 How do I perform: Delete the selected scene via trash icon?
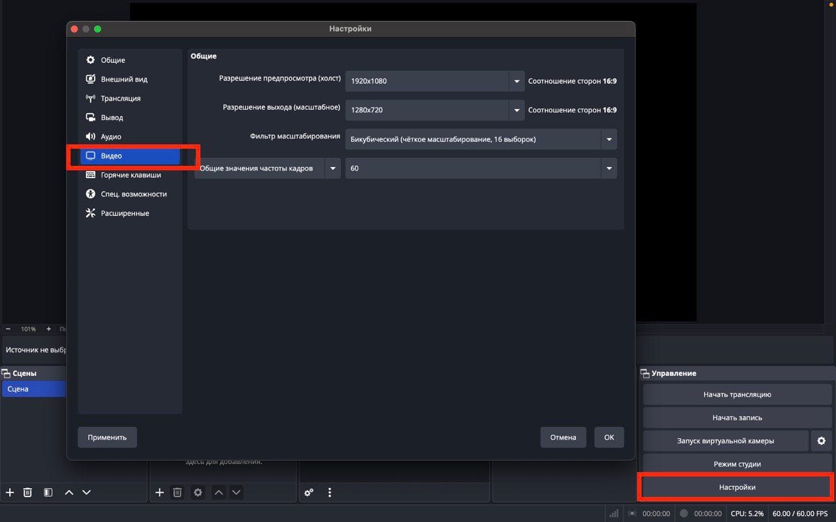(27, 493)
